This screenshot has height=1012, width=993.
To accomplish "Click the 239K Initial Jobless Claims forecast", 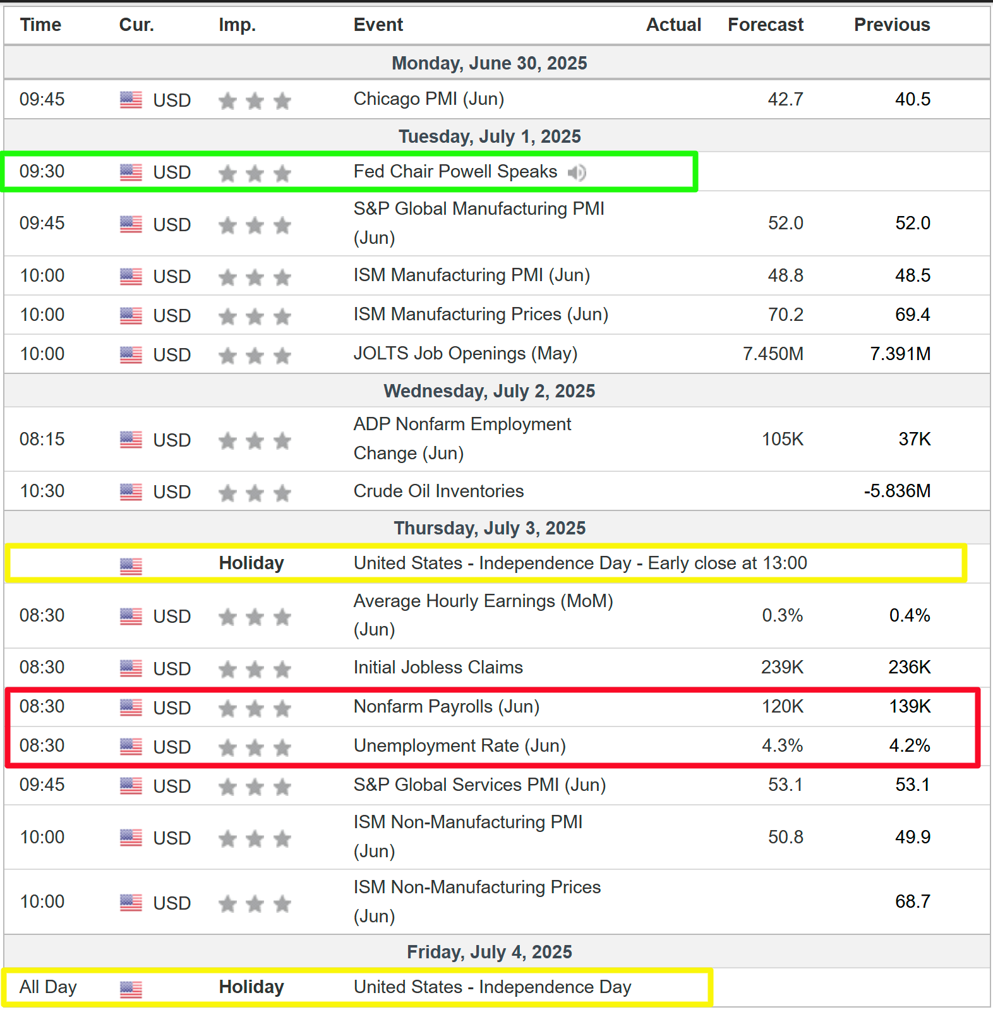I will click(x=783, y=667).
